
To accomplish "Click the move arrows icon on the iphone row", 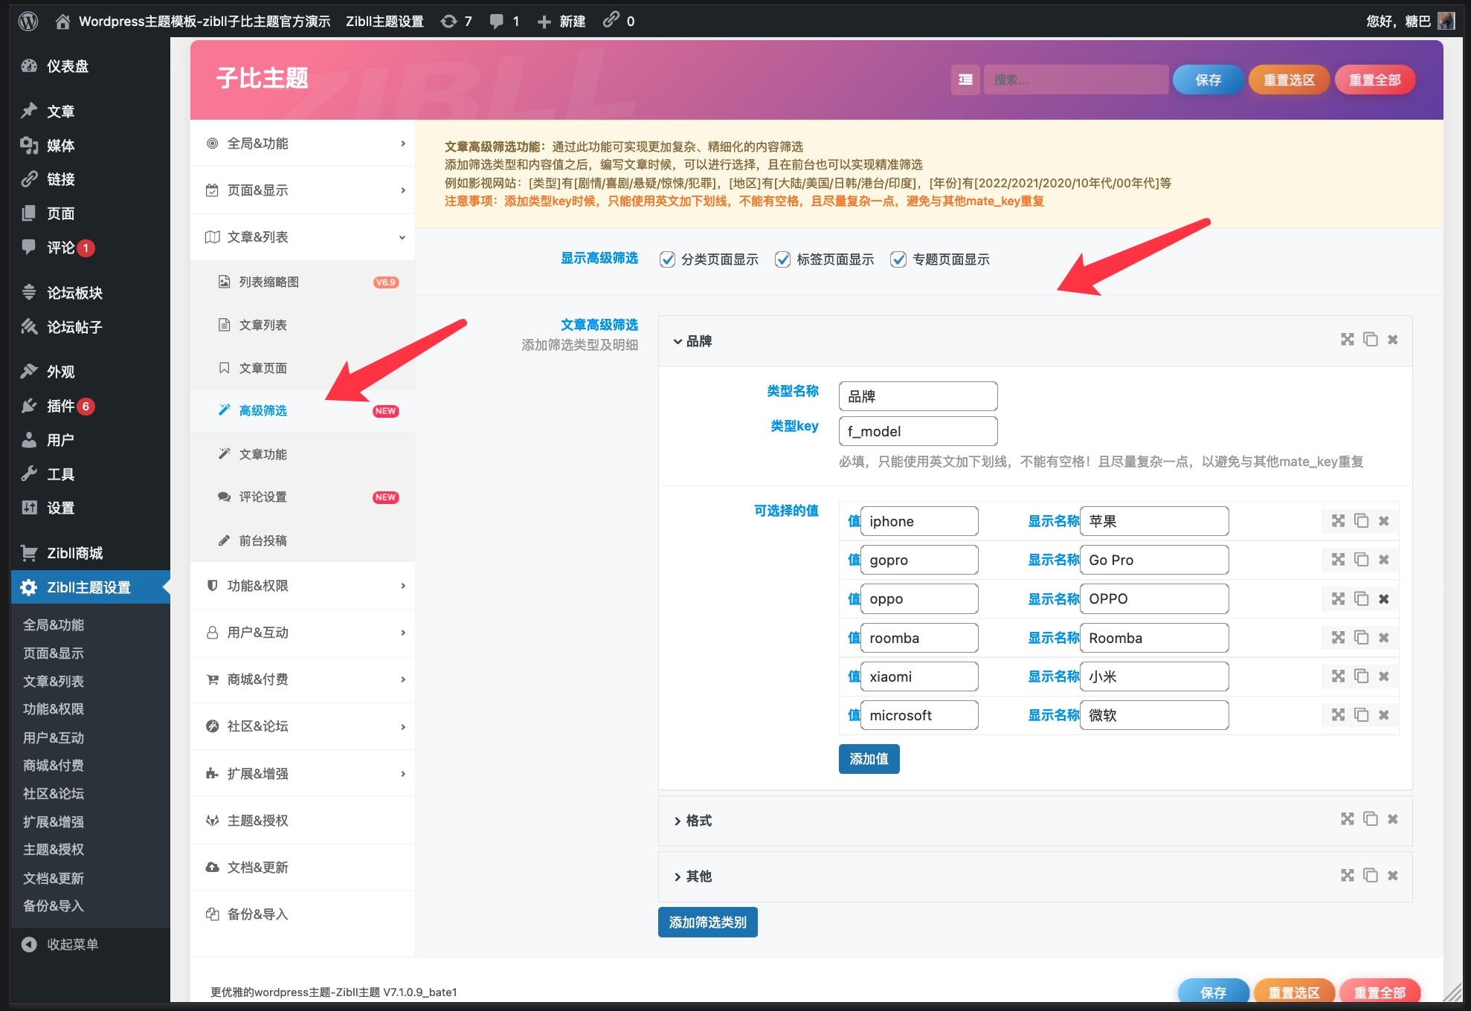I will (x=1337, y=520).
